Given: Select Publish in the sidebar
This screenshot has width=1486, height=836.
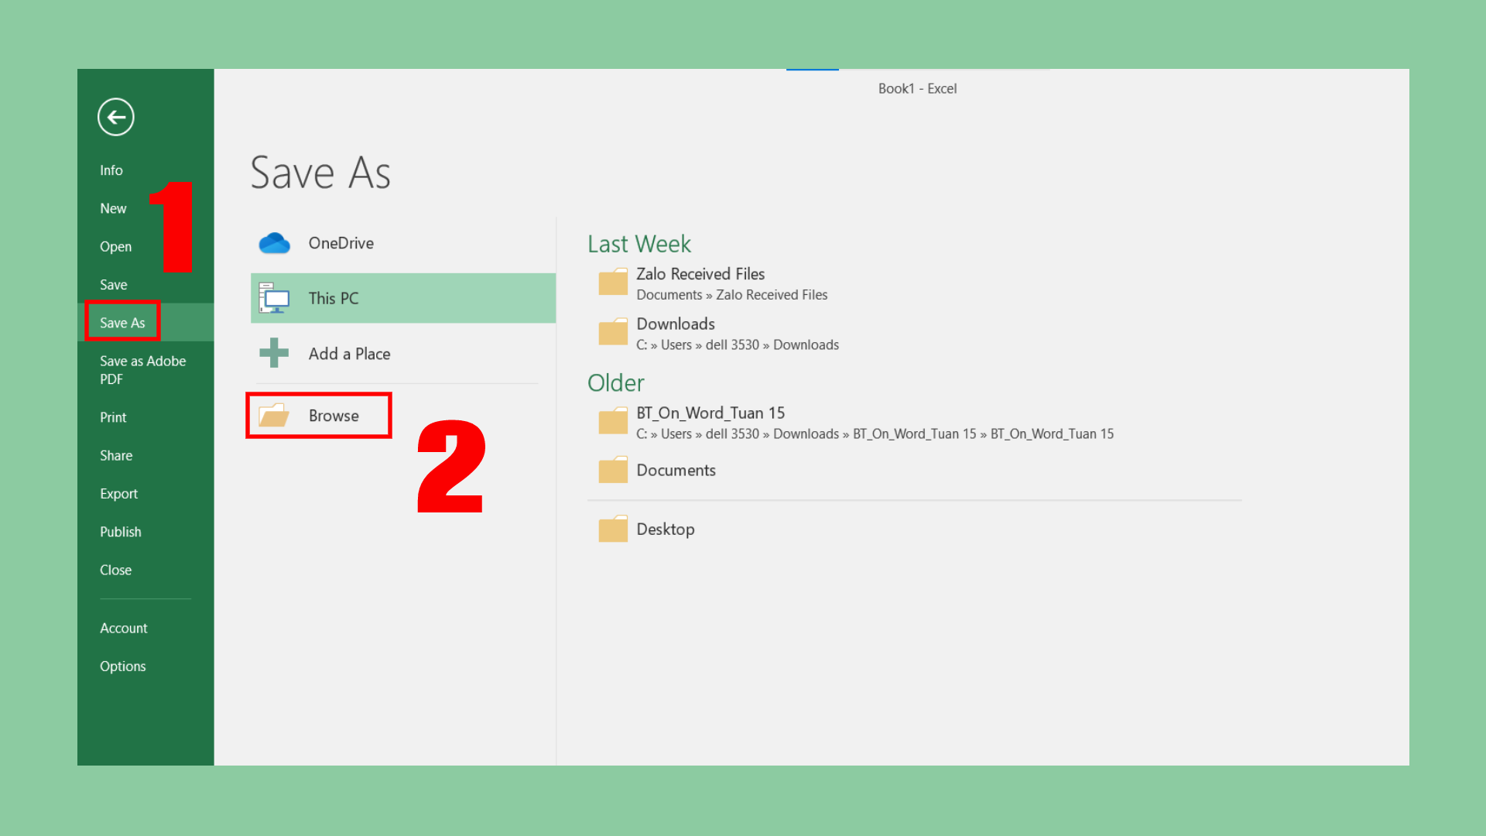Looking at the screenshot, I should [121, 532].
